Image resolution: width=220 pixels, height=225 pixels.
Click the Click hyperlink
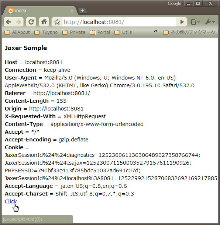click(x=11, y=201)
